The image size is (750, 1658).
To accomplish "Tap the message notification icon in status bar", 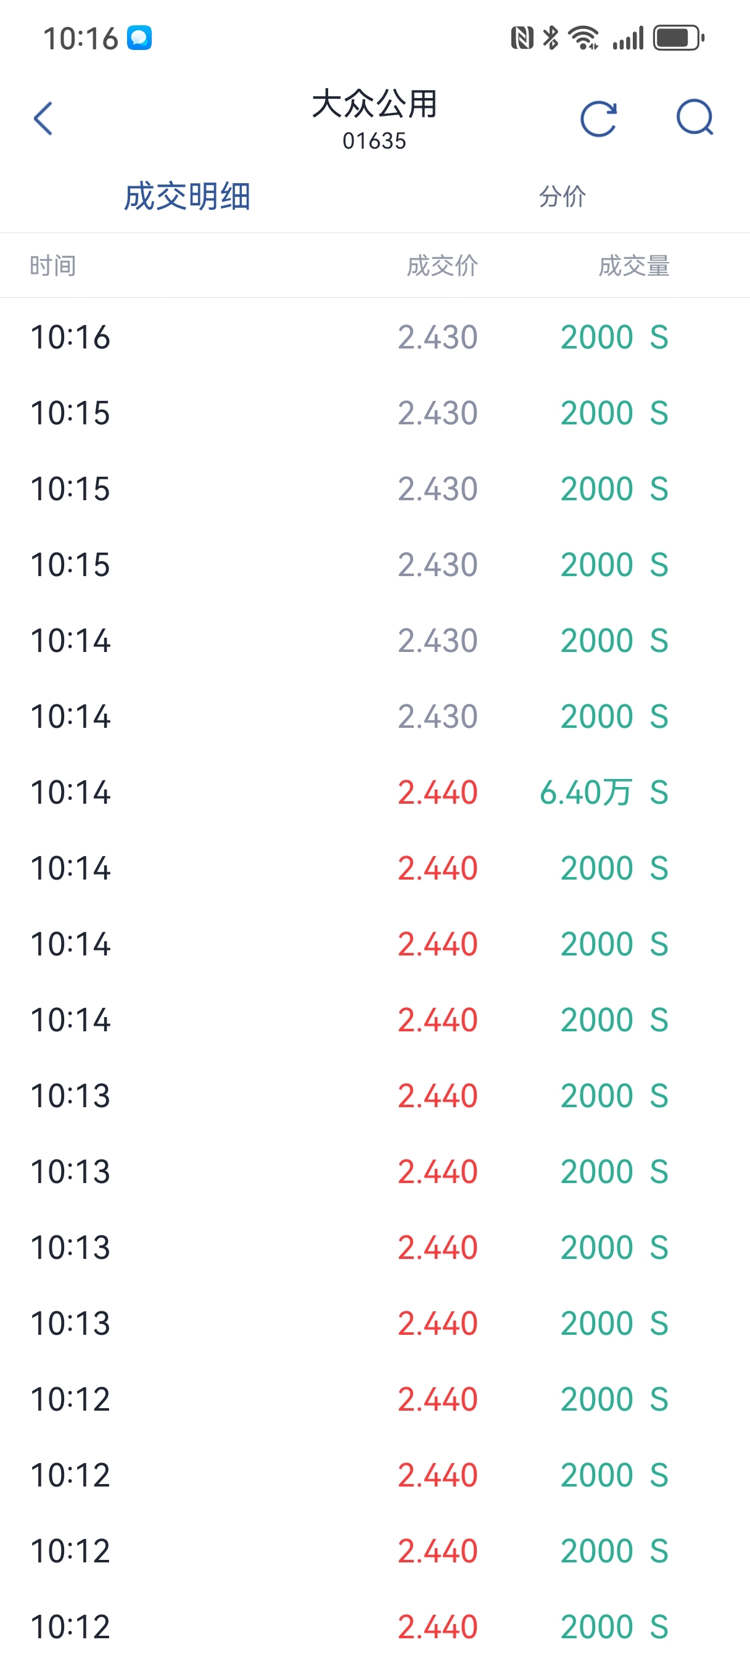I will (139, 38).
